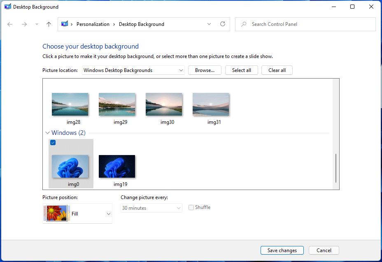This screenshot has width=382, height=262.
Task: Minimize the Desktop Background window
Action: click(334, 7)
